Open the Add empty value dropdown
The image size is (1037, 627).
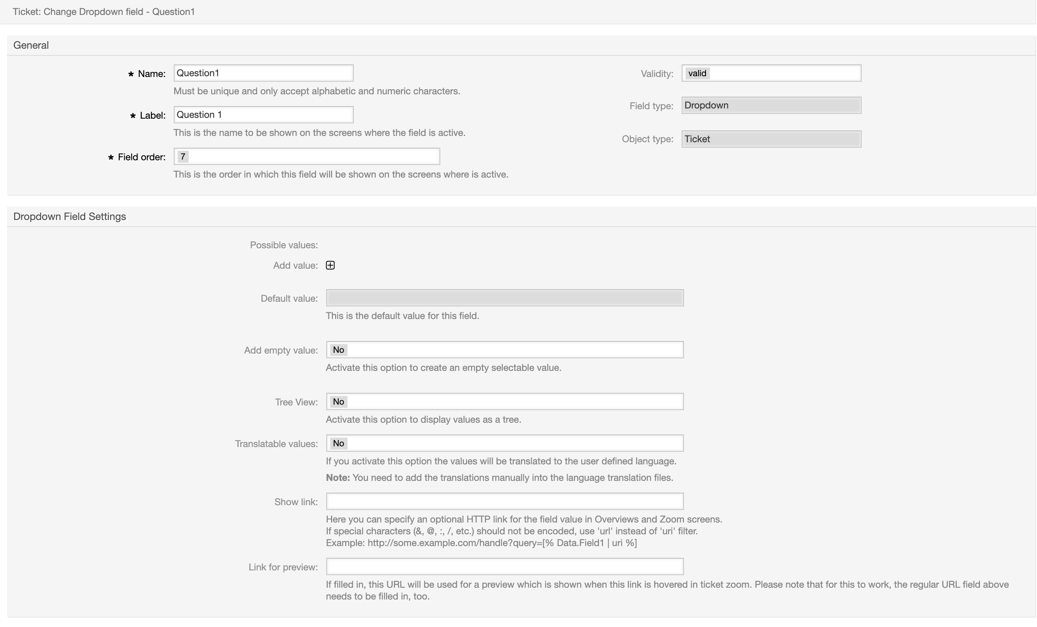[x=504, y=350]
